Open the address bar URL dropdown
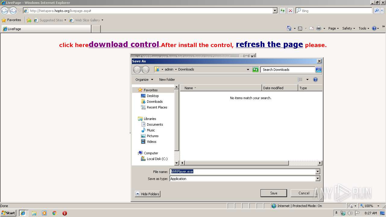The height and width of the screenshot is (217, 386). click(x=275, y=11)
